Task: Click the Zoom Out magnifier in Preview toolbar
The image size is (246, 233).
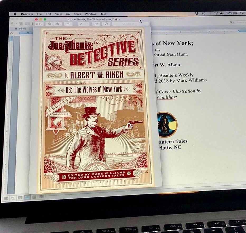Action: point(49,24)
